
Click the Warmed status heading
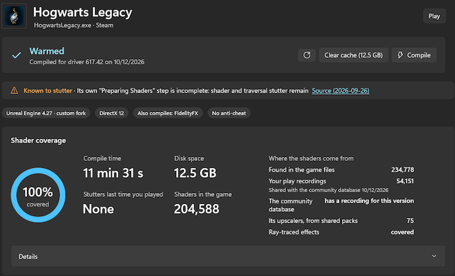tap(47, 51)
